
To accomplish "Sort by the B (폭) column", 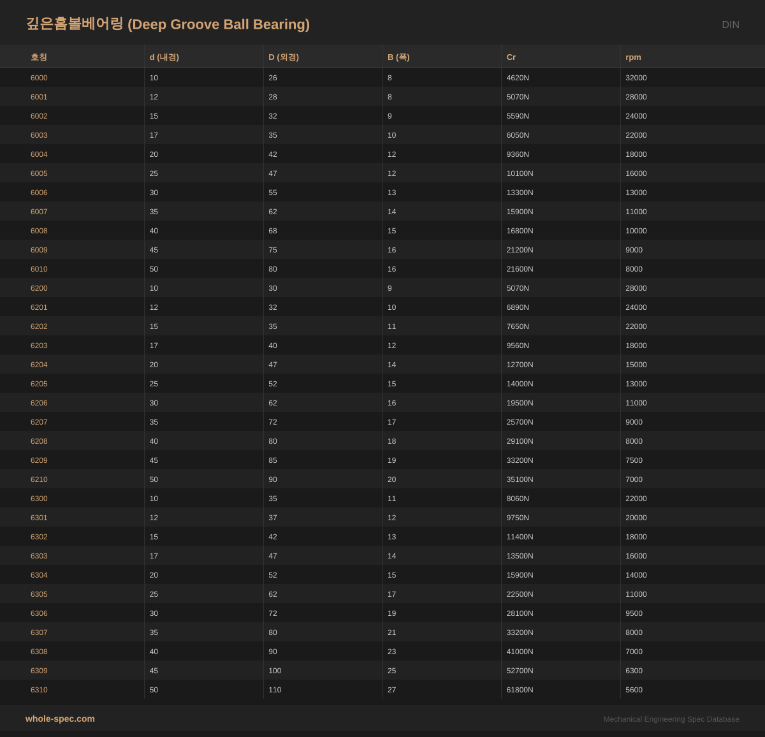I will pyautogui.click(x=399, y=57).
